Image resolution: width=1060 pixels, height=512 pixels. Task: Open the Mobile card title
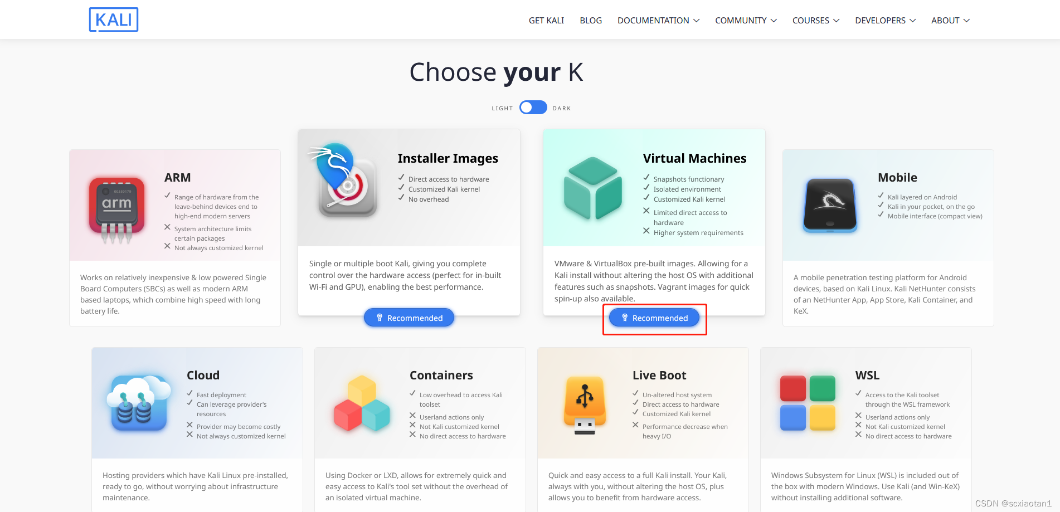pyautogui.click(x=897, y=178)
